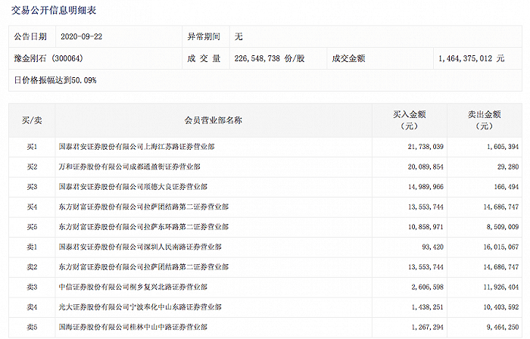Click buy amount 20,089,854
The width and height of the screenshot is (530, 339).
pyautogui.click(x=426, y=166)
